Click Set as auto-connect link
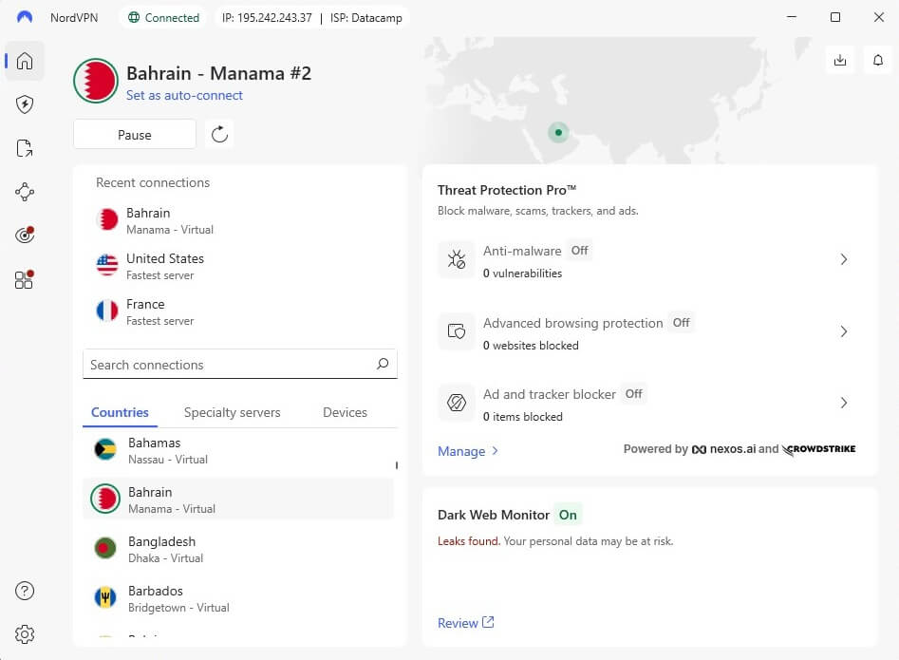The width and height of the screenshot is (899, 660). [184, 95]
